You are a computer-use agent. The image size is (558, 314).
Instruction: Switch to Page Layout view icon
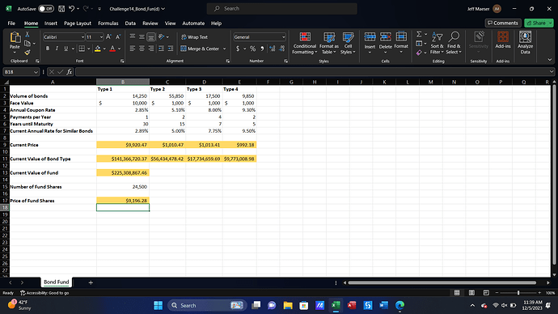[471, 293]
